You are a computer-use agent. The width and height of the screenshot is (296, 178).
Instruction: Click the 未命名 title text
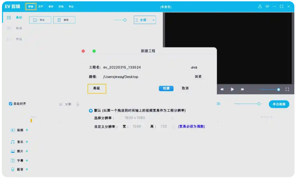click(166, 7)
